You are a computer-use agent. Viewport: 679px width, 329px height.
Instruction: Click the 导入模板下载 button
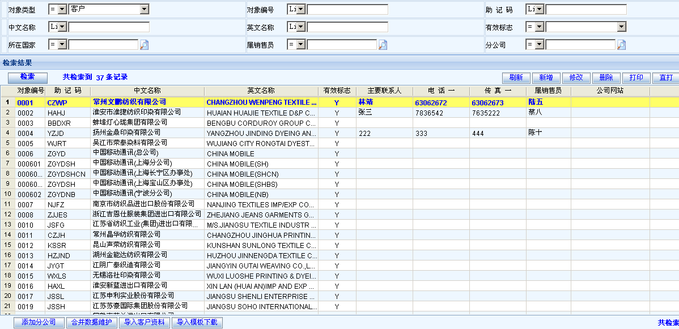coord(197,323)
